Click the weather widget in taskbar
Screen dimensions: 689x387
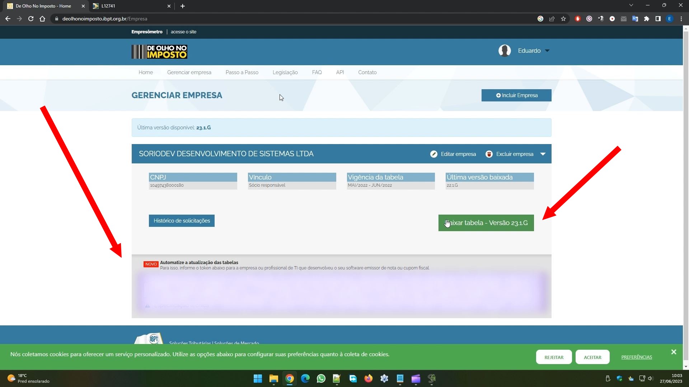tap(29, 378)
